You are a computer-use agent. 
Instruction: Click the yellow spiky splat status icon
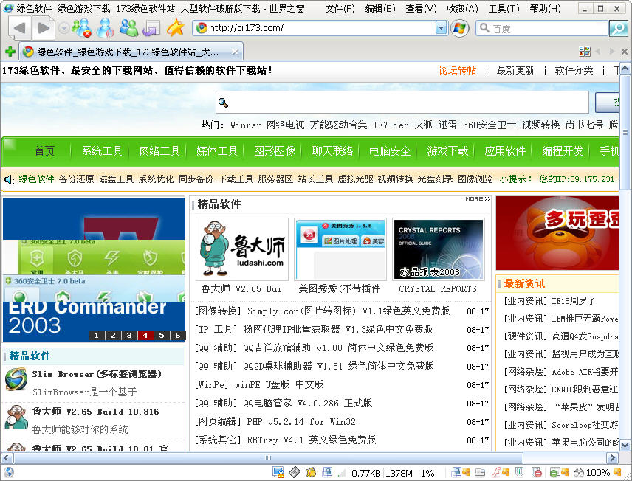[311, 472]
